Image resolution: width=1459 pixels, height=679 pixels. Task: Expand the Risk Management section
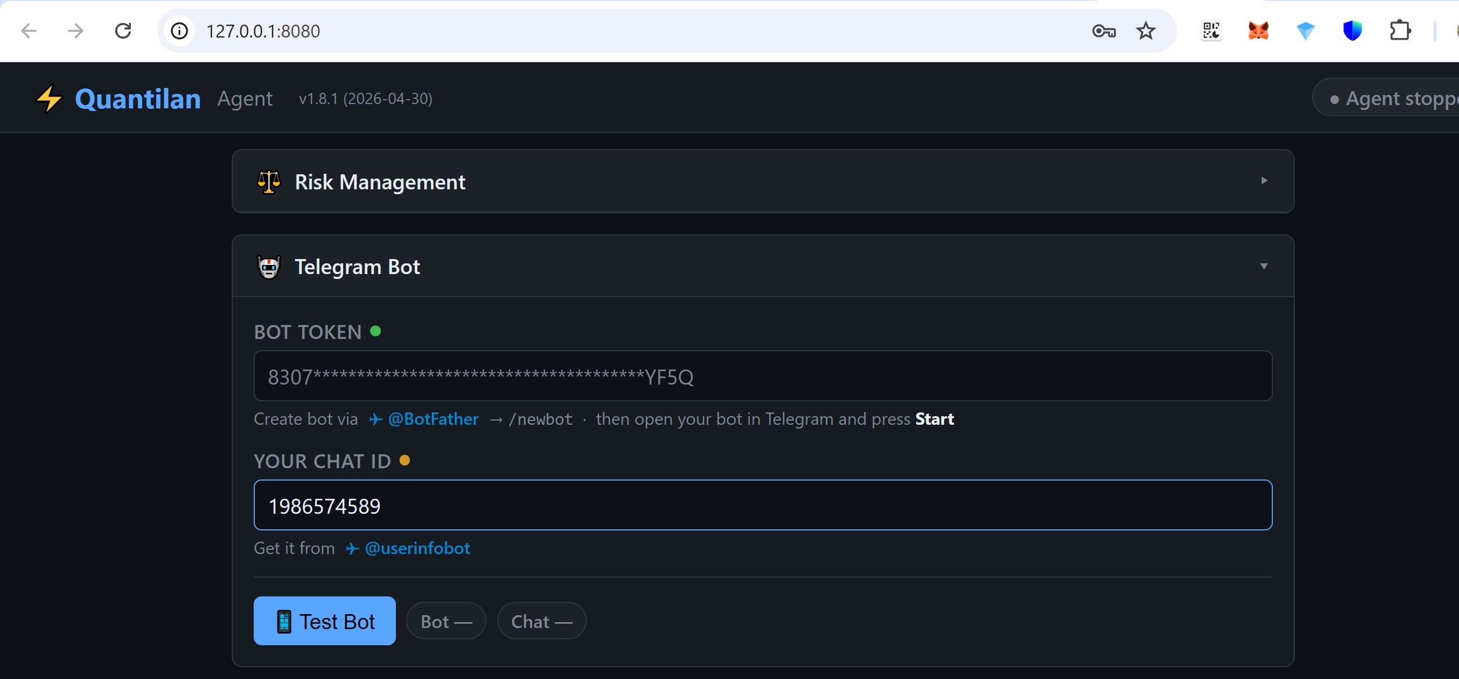(1264, 181)
